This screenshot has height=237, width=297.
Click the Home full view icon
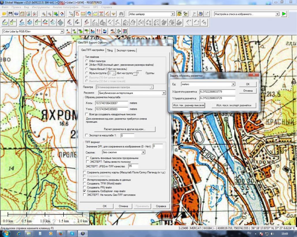pyautogui.click(x=61, y=14)
